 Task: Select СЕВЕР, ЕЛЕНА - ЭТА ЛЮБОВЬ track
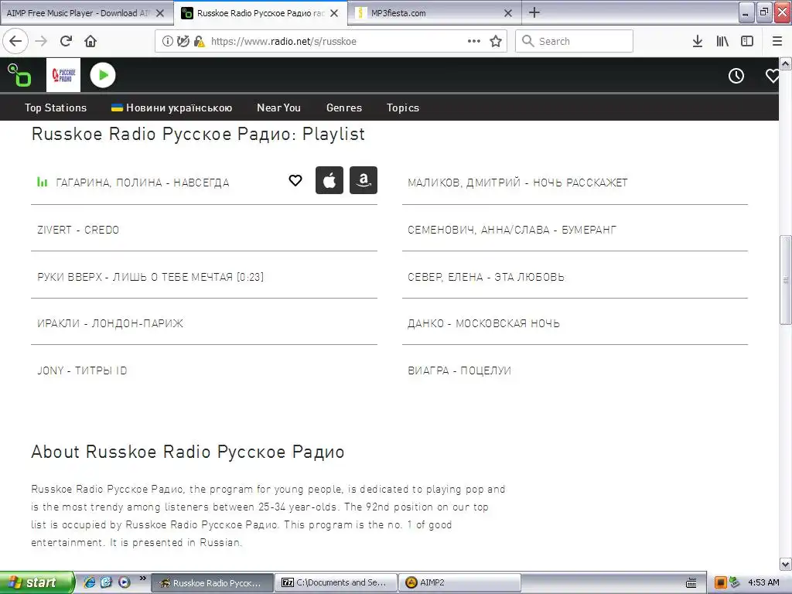(486, 277)
